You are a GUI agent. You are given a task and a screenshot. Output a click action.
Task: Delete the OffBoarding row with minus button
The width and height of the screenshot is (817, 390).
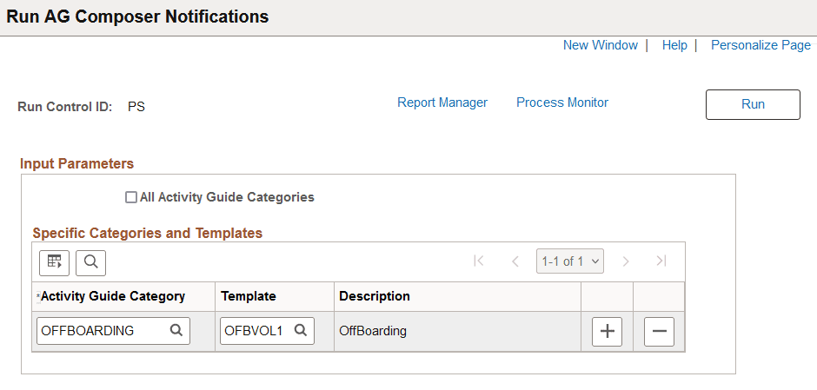[659, 331]
